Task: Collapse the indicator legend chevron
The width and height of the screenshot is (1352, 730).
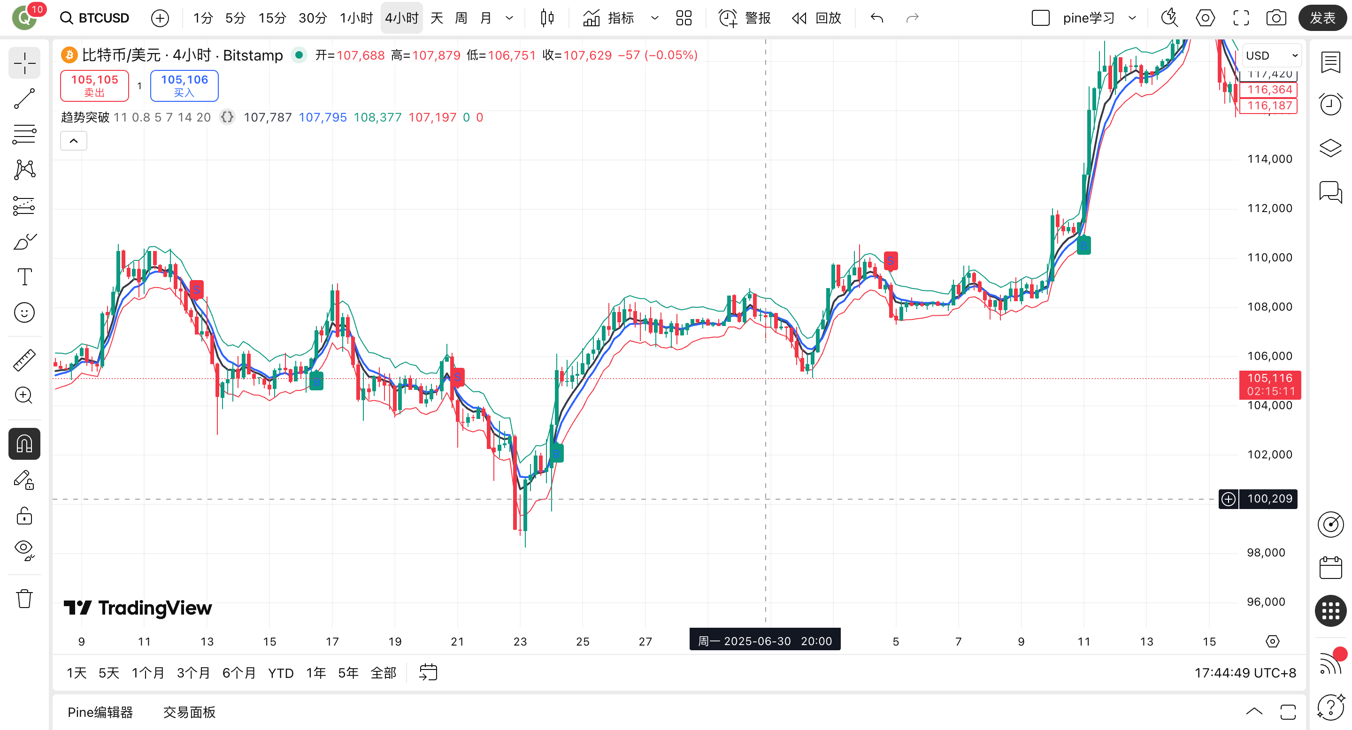Action: click(74, 141)
